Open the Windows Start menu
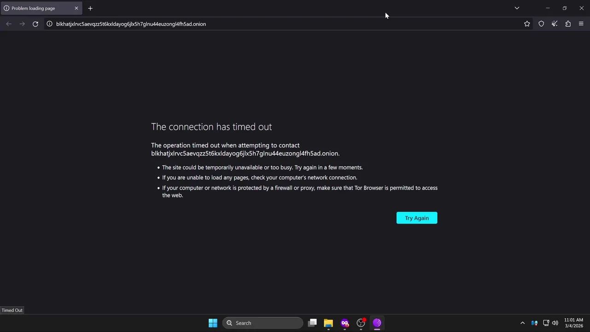The image size is (590, 332). point(213,323)
